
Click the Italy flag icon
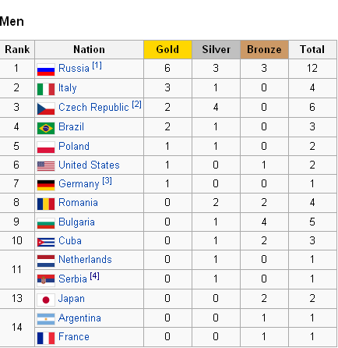(46, 89)
